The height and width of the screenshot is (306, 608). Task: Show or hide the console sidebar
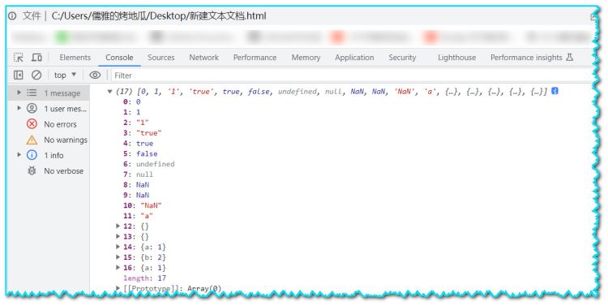coord(18,75)
